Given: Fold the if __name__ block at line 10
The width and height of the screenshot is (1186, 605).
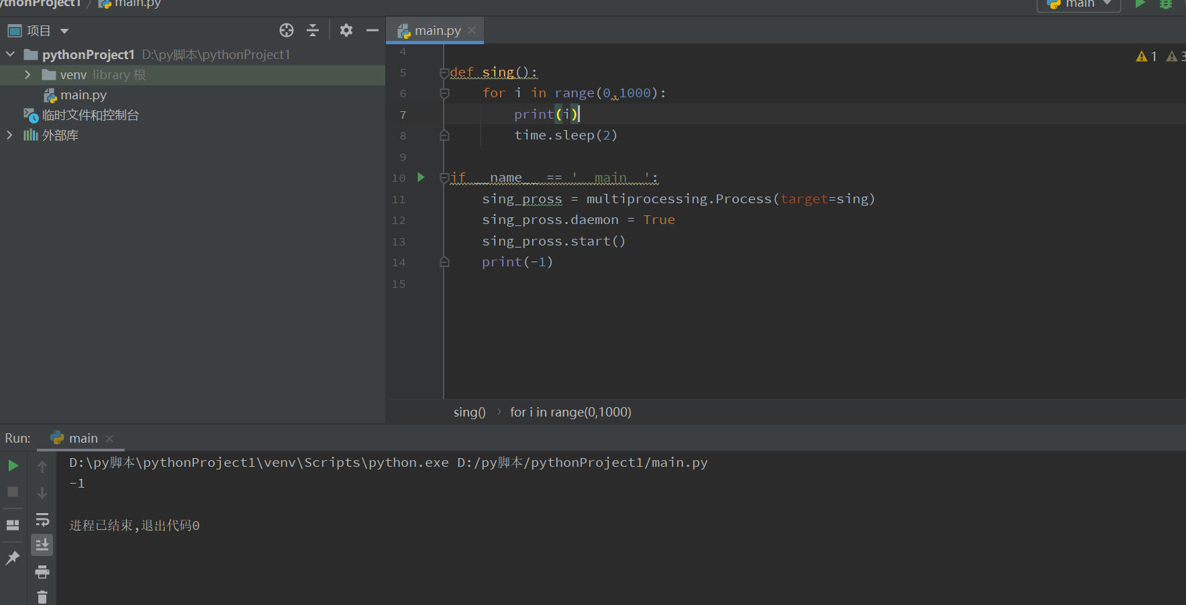Looking at the screenshot, I should point(444,178).
